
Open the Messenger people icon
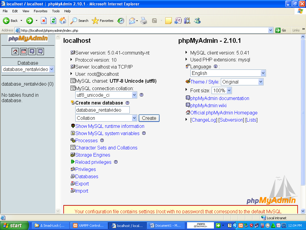tap(197, 21)
